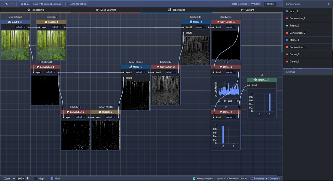Screen dimensions: 333x181
Task: Collapse the Components panel icon
Action: coord(329,4)
